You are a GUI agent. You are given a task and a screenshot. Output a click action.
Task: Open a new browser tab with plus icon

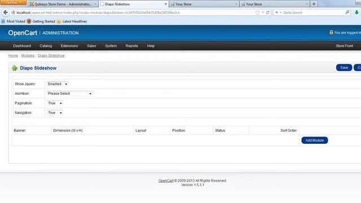[x=314, y=4]
